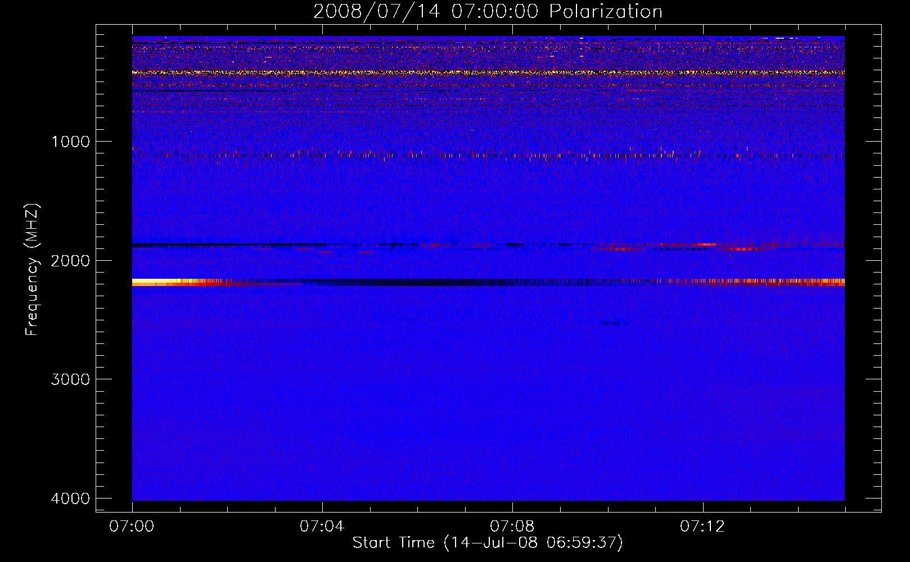Click the 1000 frequency tick label
The image size is (910, 562).
point(70,142)
